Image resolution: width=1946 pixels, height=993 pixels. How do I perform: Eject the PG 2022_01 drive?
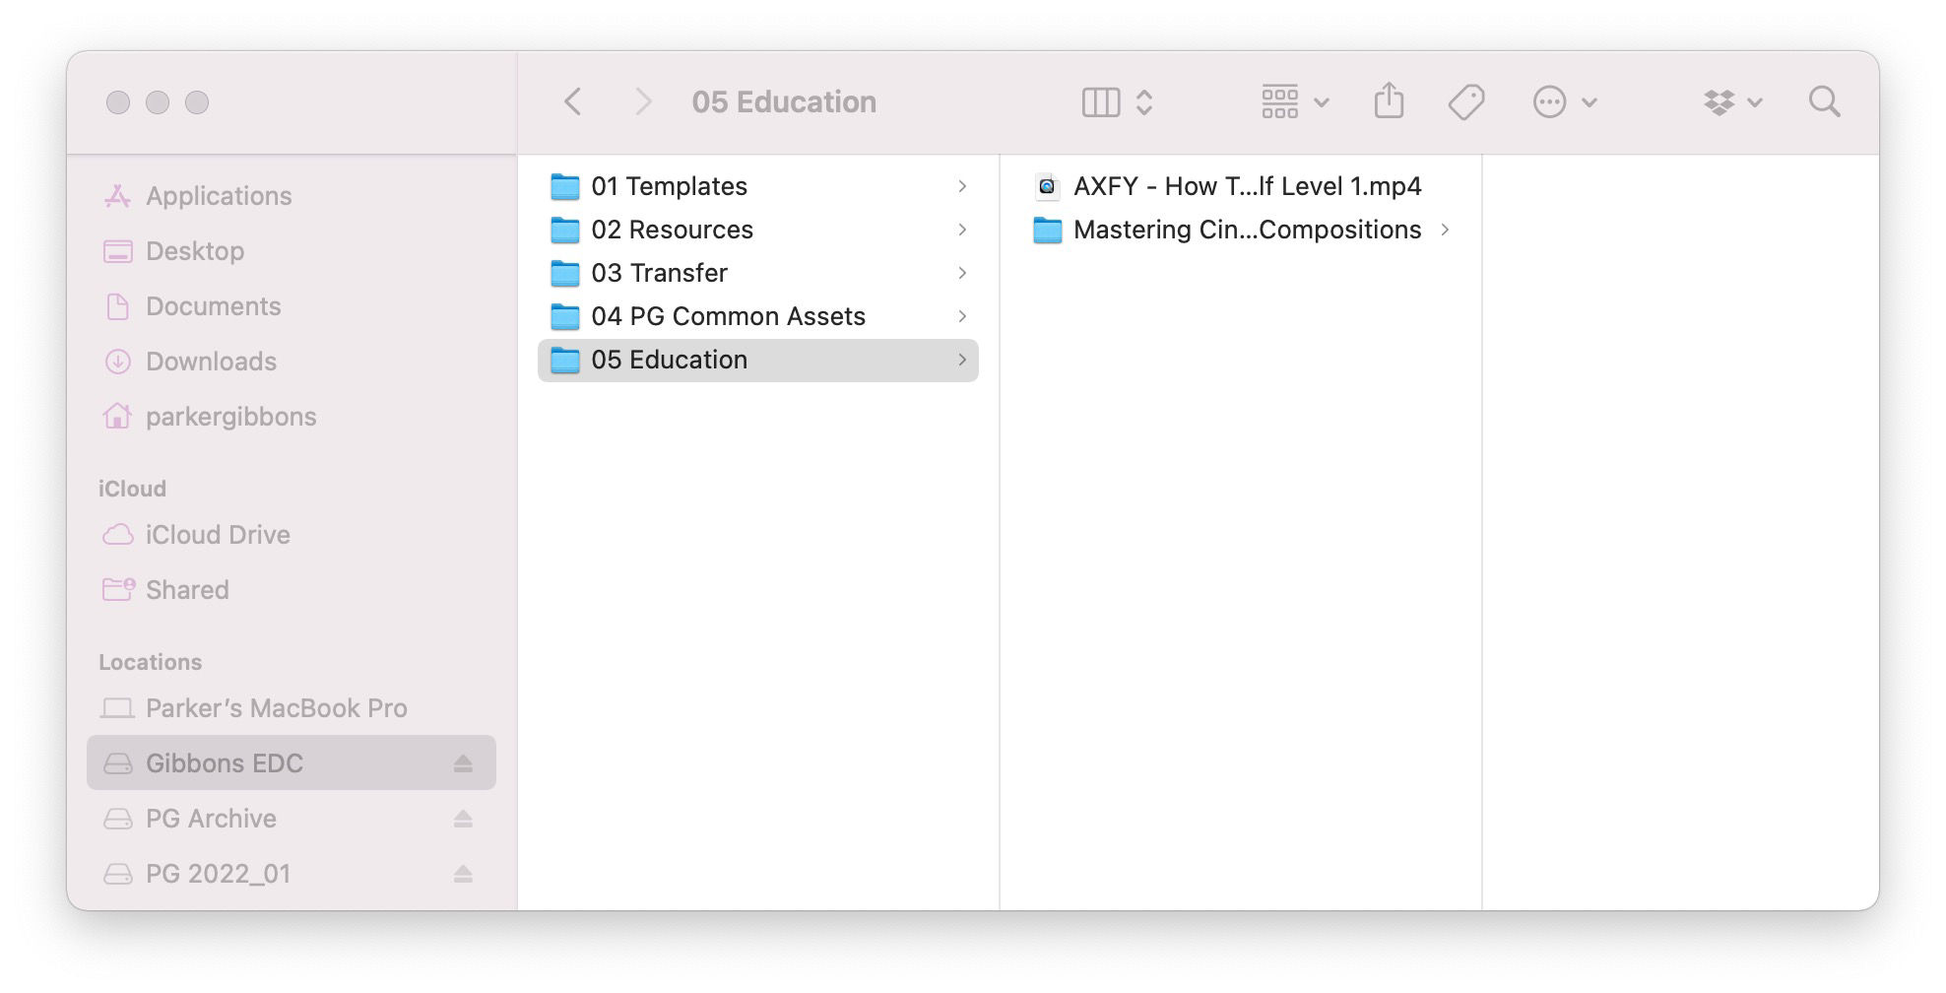coord(463,874)
